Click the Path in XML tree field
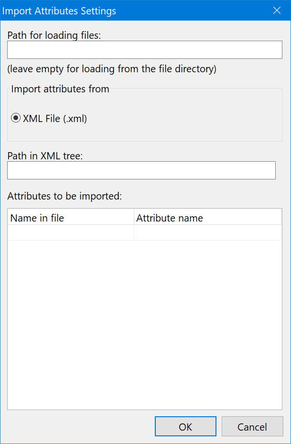 pyautogui.click(x=141, y=170)
